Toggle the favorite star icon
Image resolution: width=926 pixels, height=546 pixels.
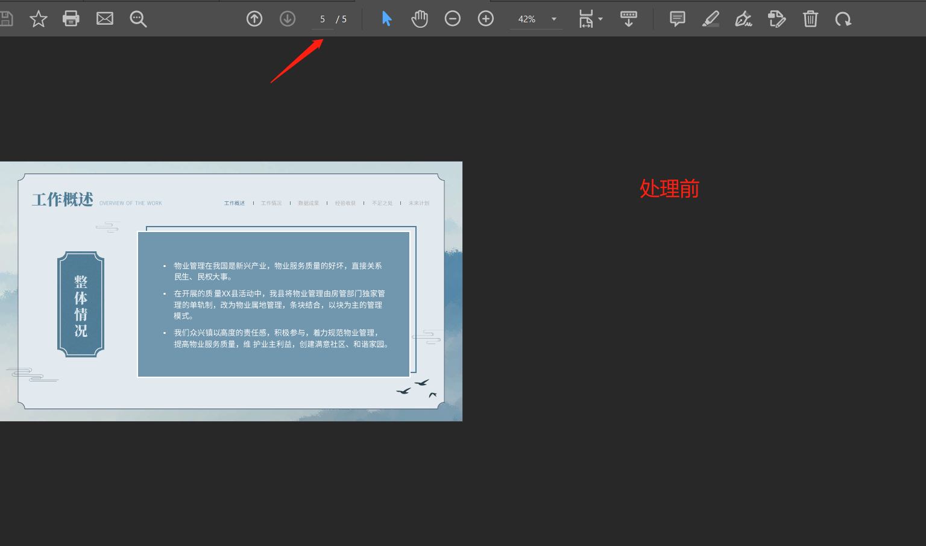(x=39, y=19)
